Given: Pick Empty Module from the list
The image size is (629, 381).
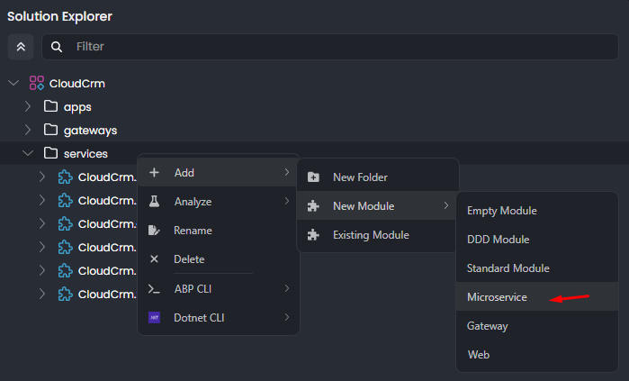Looking at the screenshot, I should point(501,211).
